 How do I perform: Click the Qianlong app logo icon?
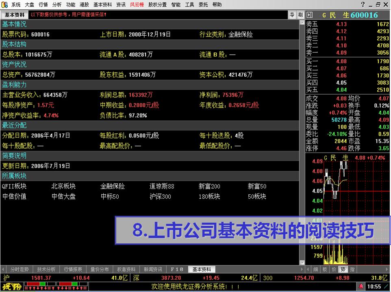point(4,4)
